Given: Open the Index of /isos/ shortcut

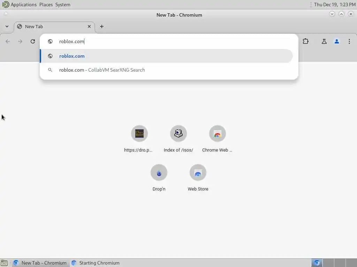Looking at the screenshot, I should pyautogui.click(x=178, y=139).
